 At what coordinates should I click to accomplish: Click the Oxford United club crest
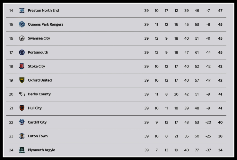coord(22,80)
